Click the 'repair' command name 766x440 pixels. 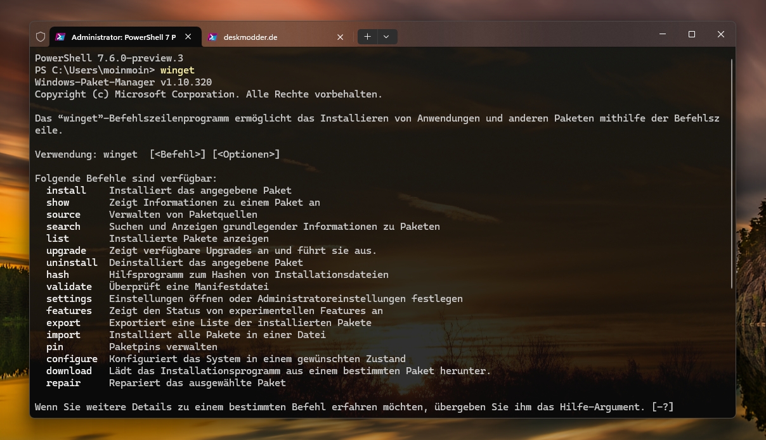click(x=63, y=383)
